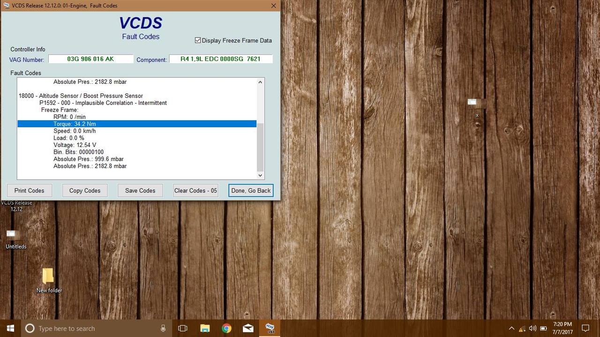This screenshot has height=337, width=600.
Task: Close the VCDS Fault Codes window
Action: (x=274, y=6)
